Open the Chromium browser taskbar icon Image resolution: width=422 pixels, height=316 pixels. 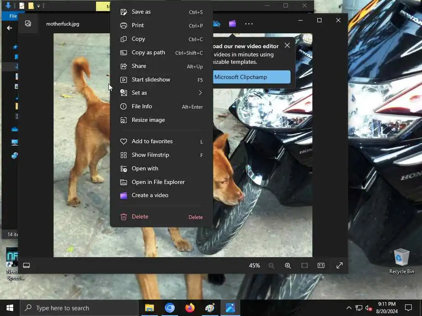coord(169,308)
